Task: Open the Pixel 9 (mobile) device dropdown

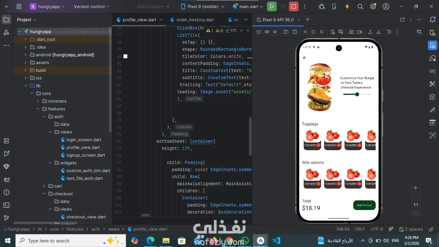Action: coord(204,6)
